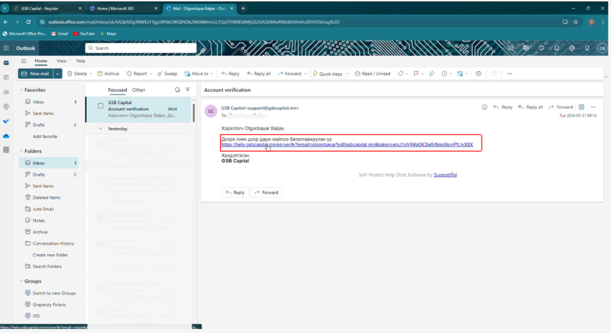Screen dimensions: 611x333
Task: Collapse the Favorites section
Action: pyautogui.click(x=21, y=90)
